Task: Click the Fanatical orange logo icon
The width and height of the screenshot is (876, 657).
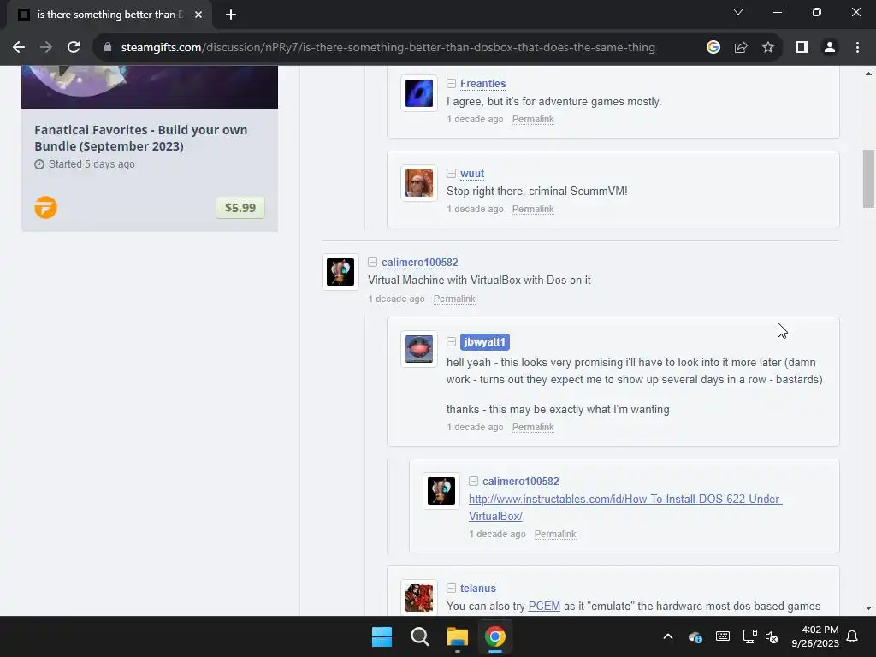Action: pos(46,208)
